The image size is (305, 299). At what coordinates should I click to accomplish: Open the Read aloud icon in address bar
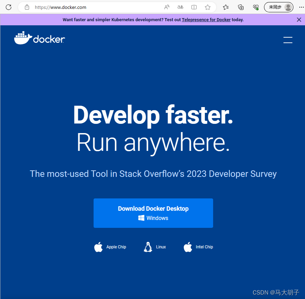tap(167, 7)
